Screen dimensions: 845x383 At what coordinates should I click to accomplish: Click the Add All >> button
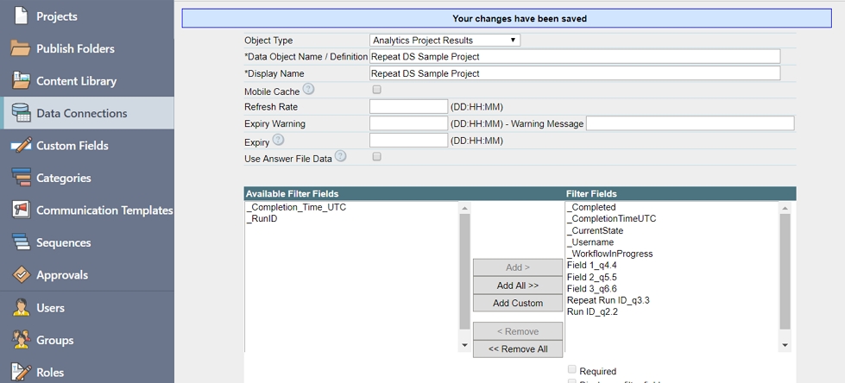pyautogui.click(x=518, y=285)
